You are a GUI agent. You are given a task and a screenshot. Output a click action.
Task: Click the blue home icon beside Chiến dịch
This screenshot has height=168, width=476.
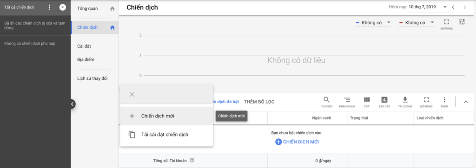pos(112,27)
